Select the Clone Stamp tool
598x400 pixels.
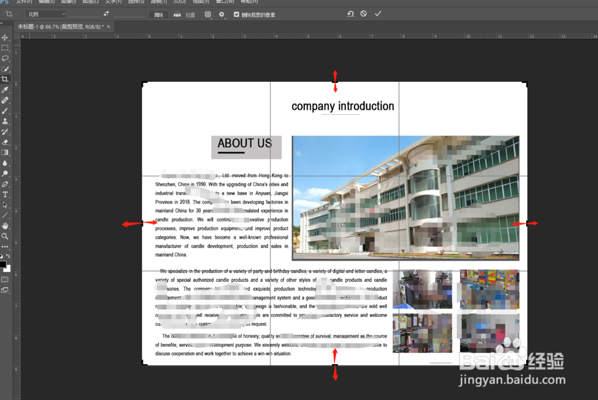[5, 121]
